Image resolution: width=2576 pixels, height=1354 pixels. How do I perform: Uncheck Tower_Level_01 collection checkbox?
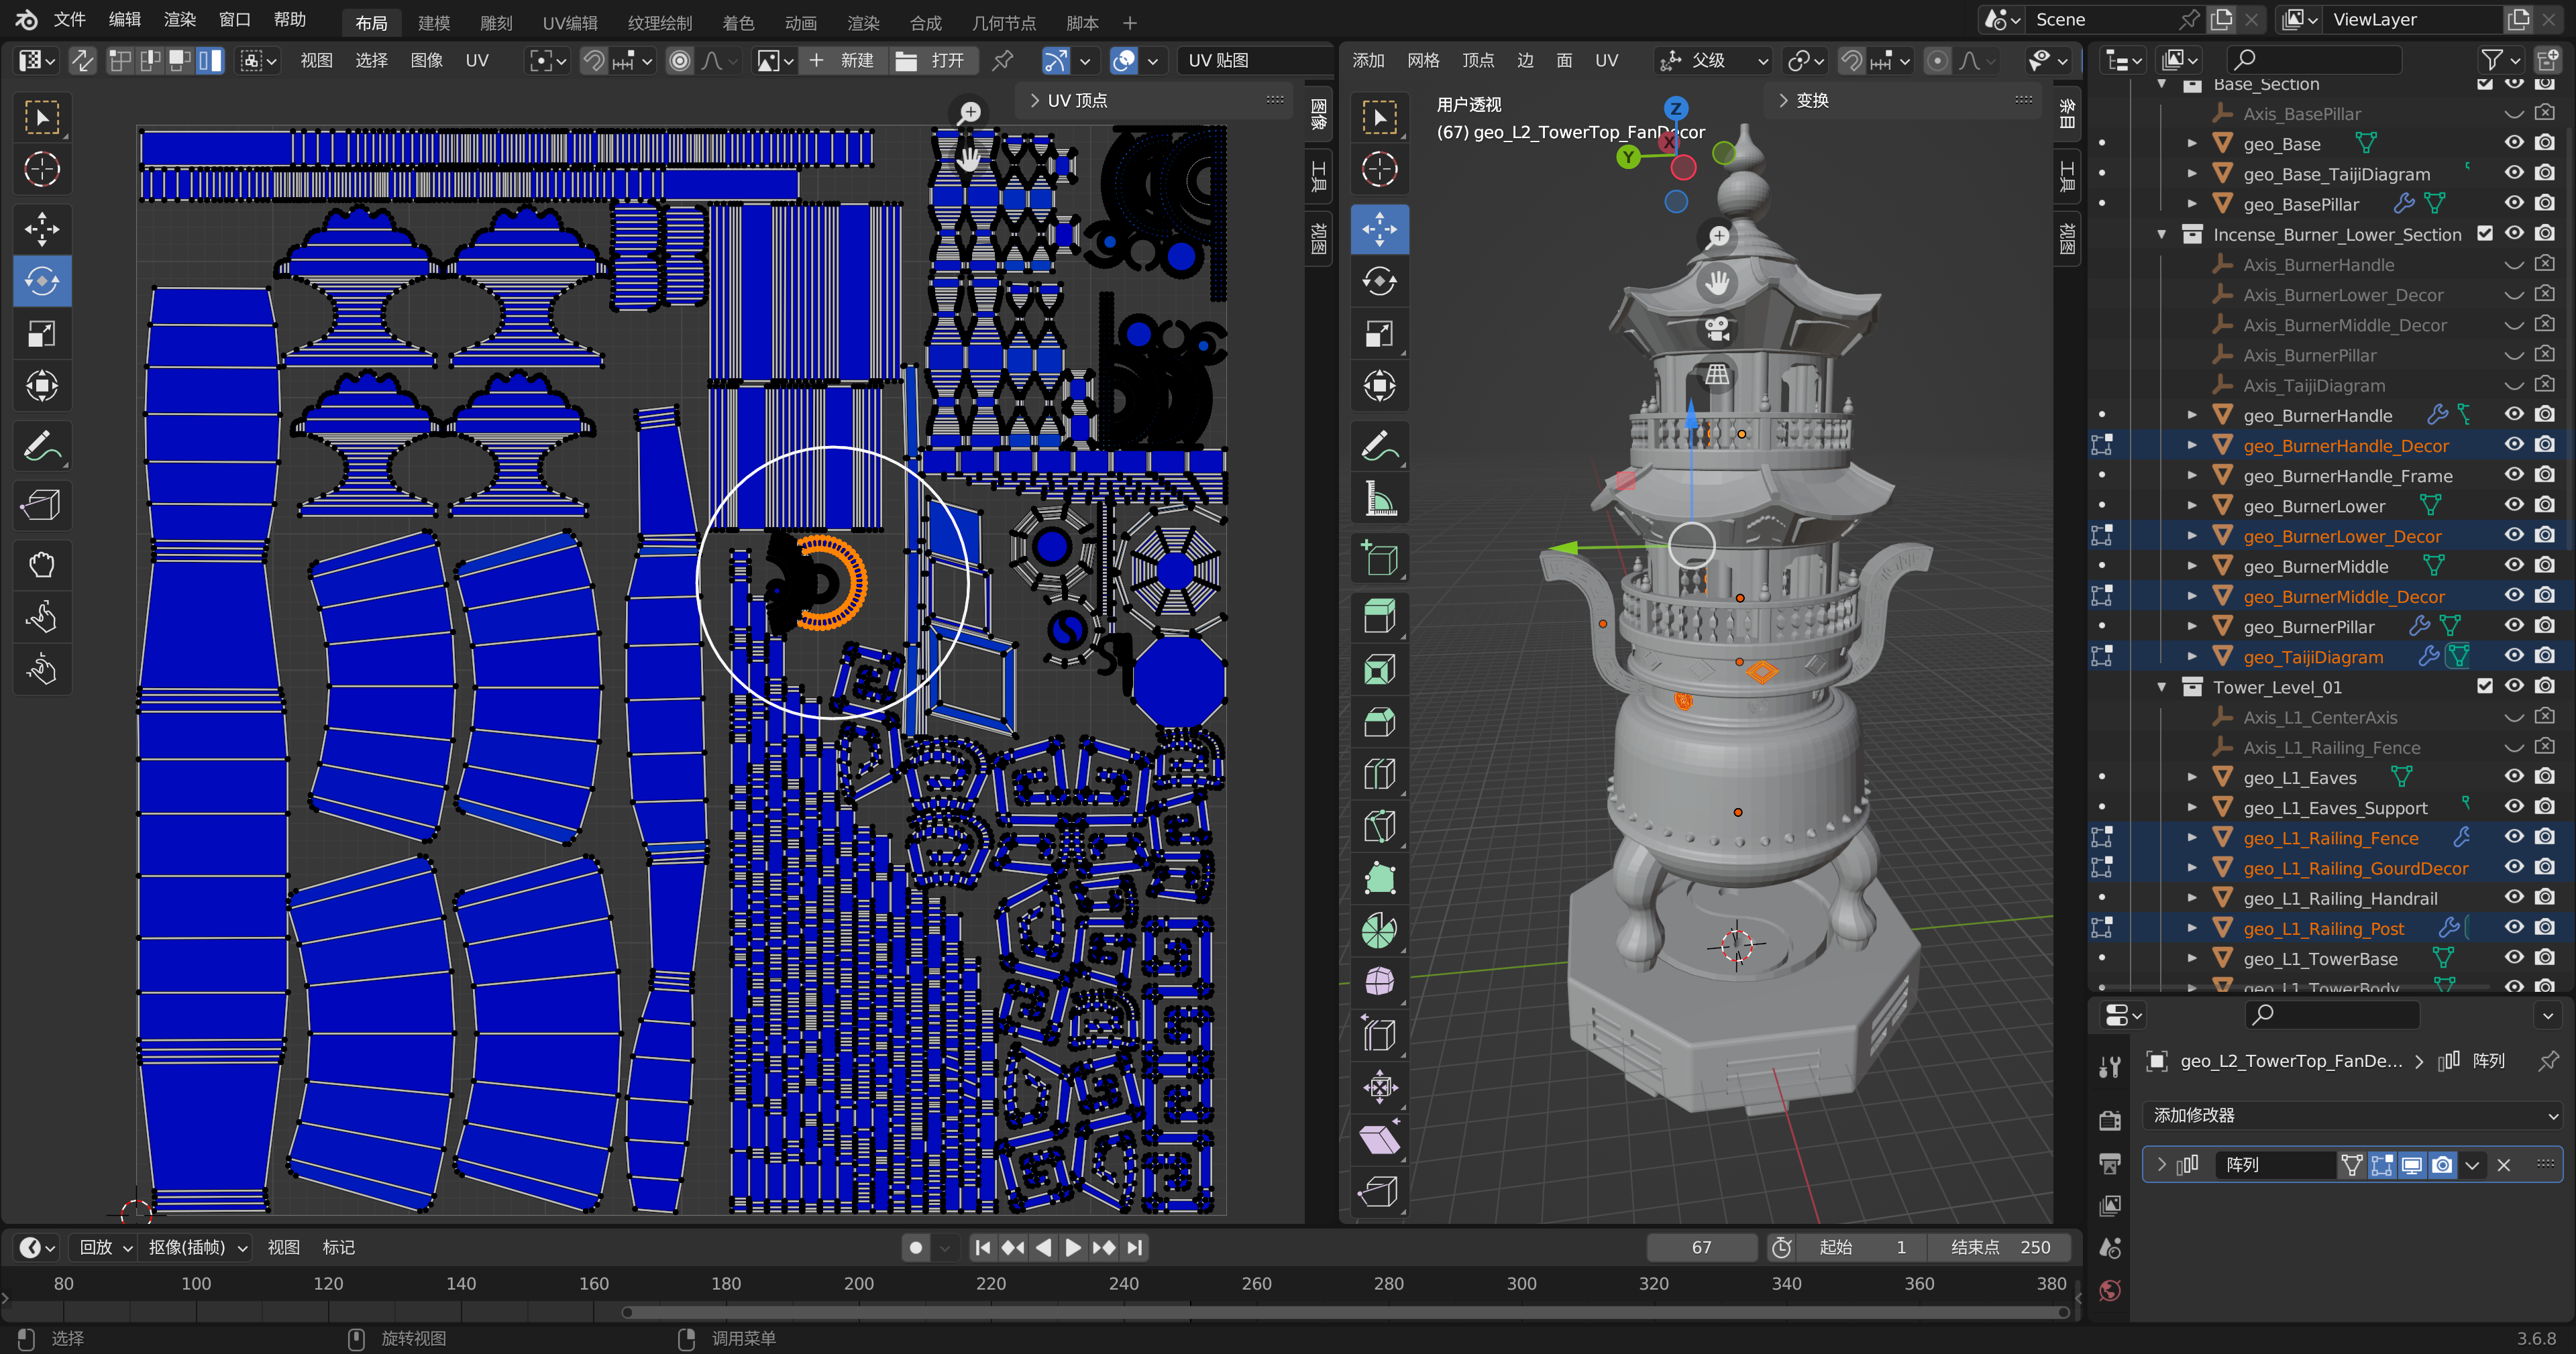tap(2484, 686)
